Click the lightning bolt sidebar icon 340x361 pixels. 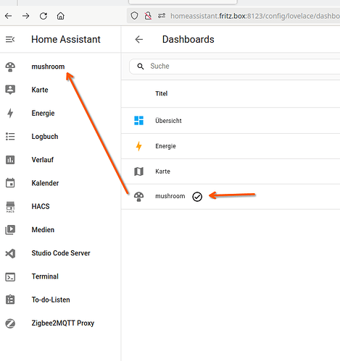(10, 113)
